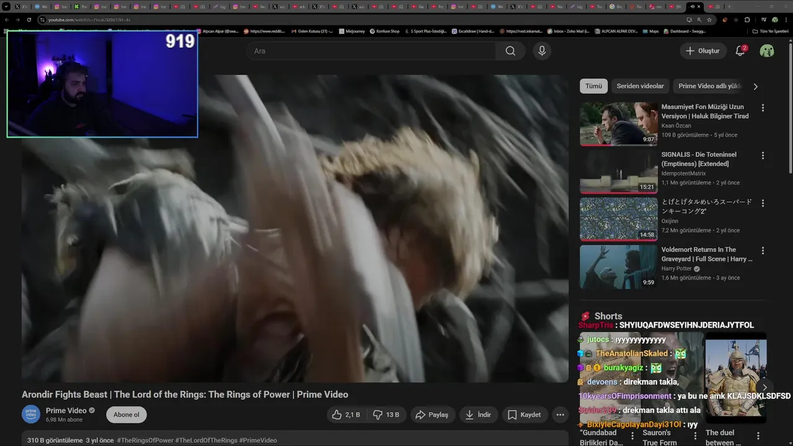Open more actions ellipsis beside Kaydet
The image size is (793, 446).
(x=560, y=415)
